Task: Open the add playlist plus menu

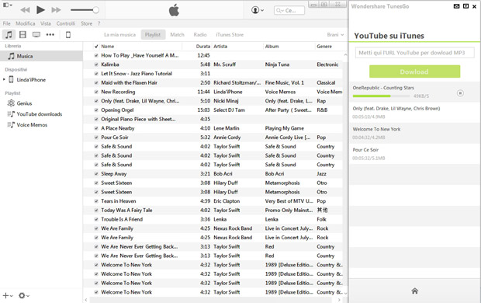Action: (x=7, y=296)
